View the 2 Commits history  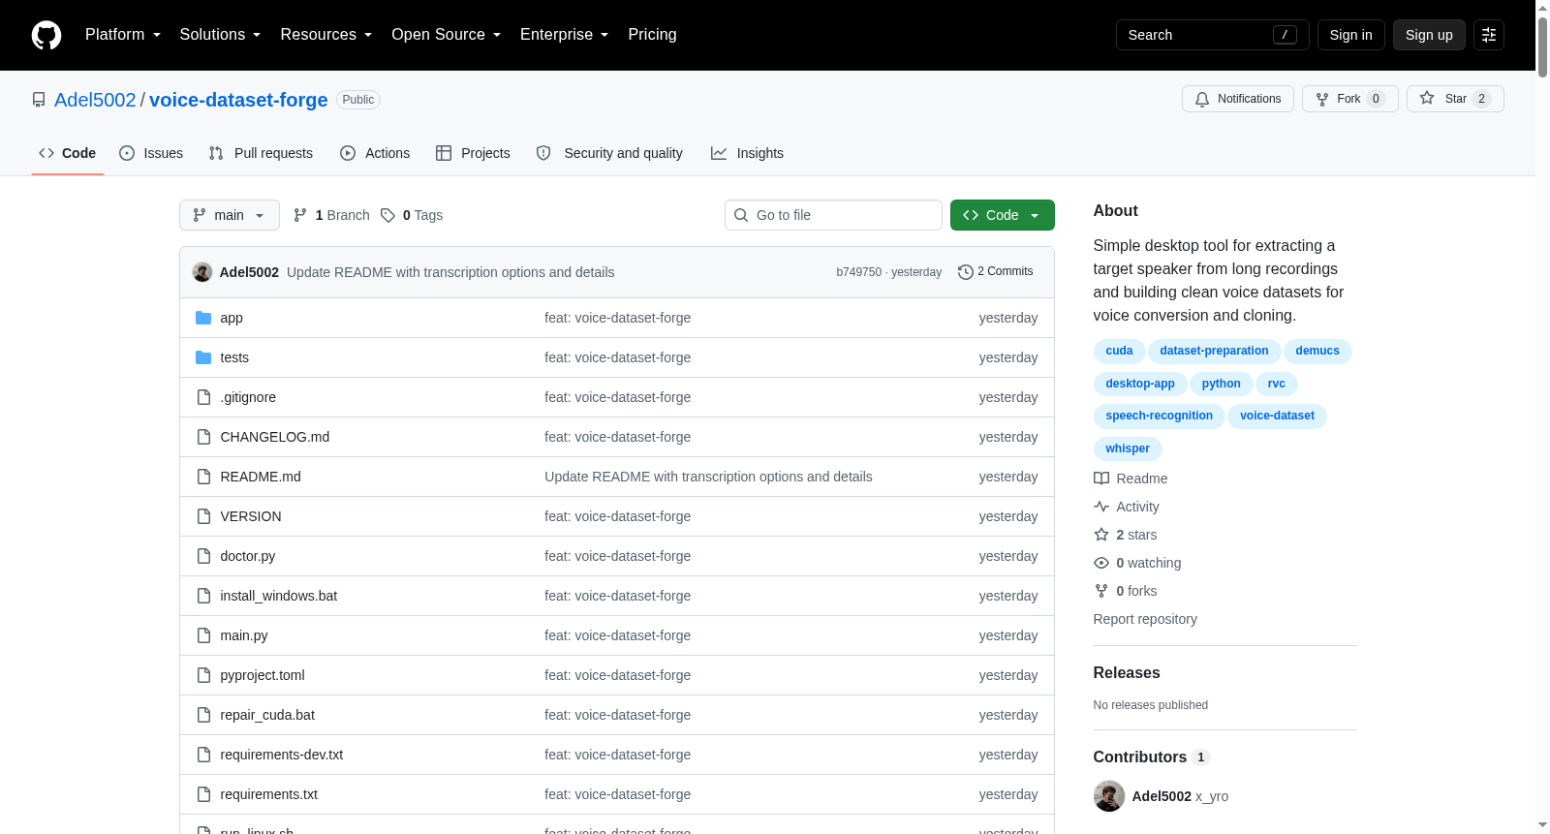click(x=996, y=272)
